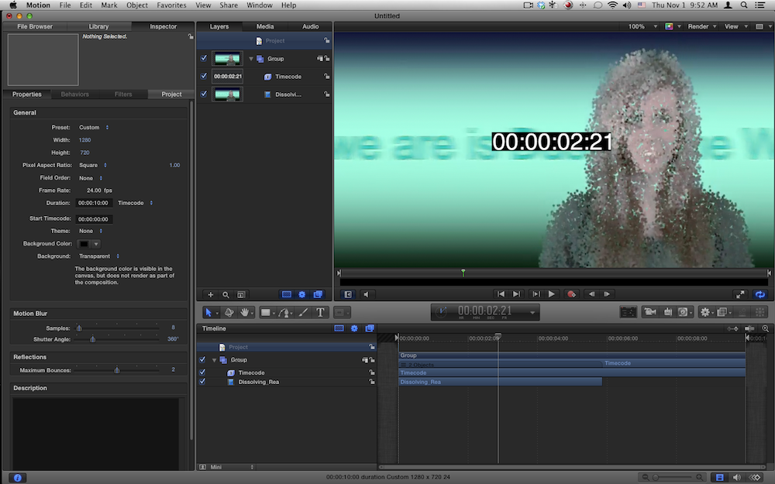Toggle audio mute speaker in viewer

(x=366, y=294)
